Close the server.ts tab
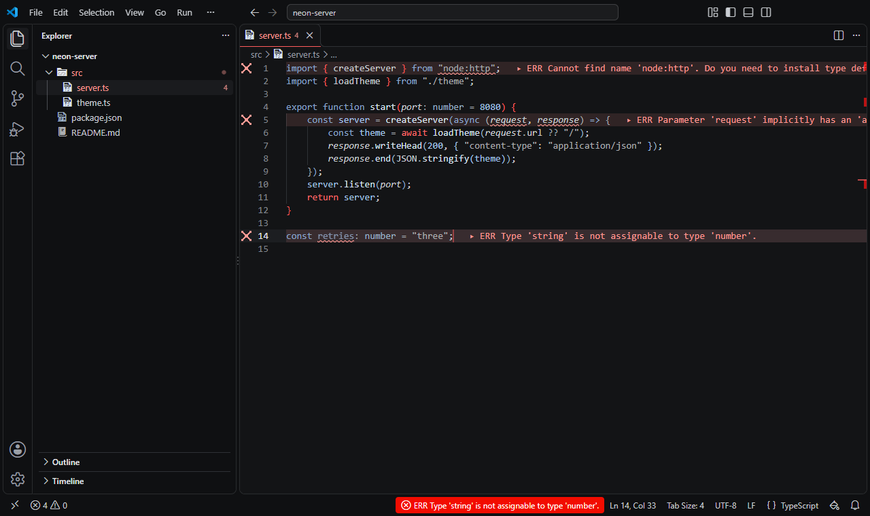 point(309,35)
